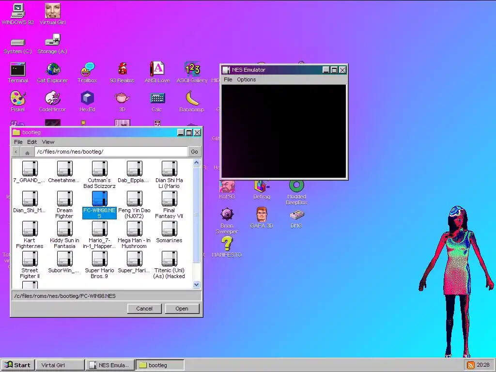This screenshot has width=496, height=372.
Task: Select Mega Man - In Mushroom ROM
Action: click(x=134, y=235)
